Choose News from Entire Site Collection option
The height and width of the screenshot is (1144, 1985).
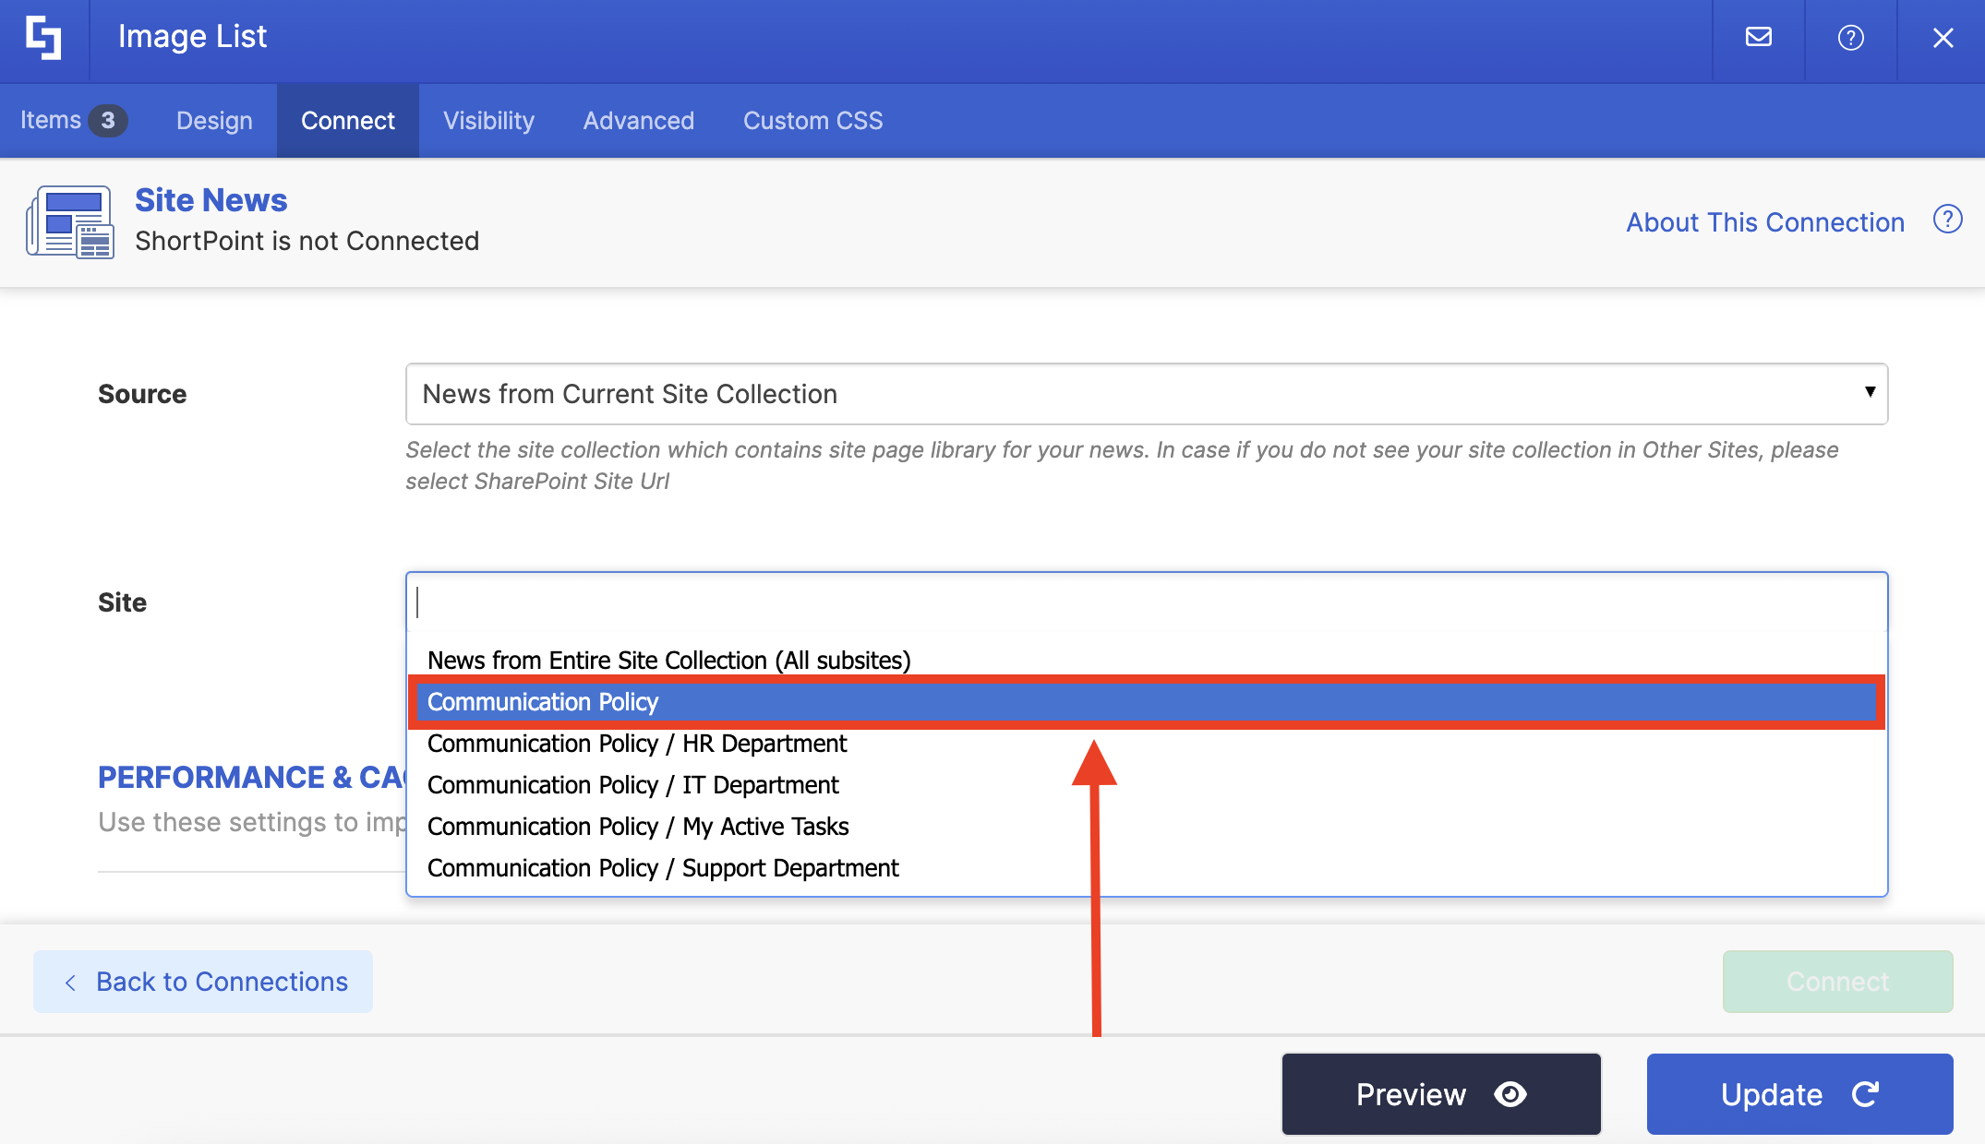(668, 661)
